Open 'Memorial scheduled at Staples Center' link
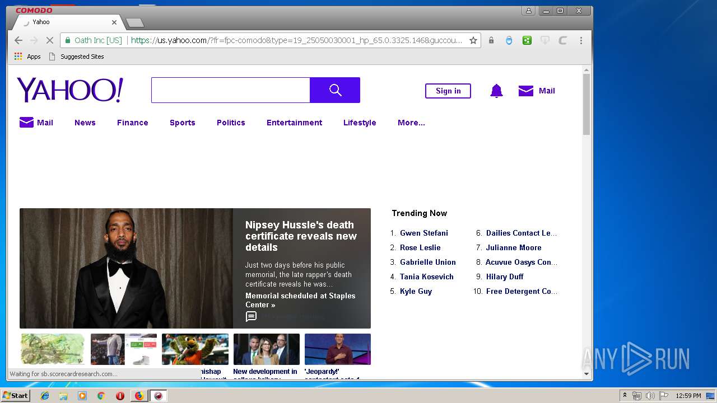 click(300, 300)
